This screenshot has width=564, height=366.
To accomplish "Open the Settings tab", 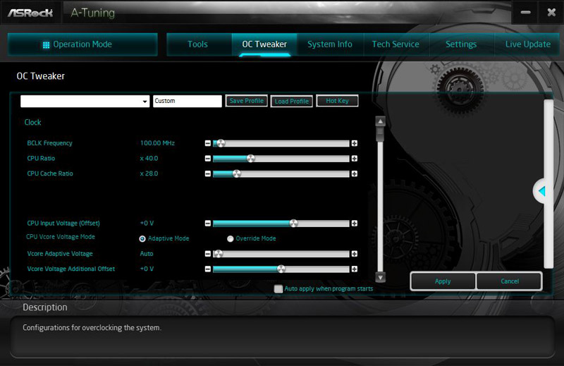I will tap(461, 44).
